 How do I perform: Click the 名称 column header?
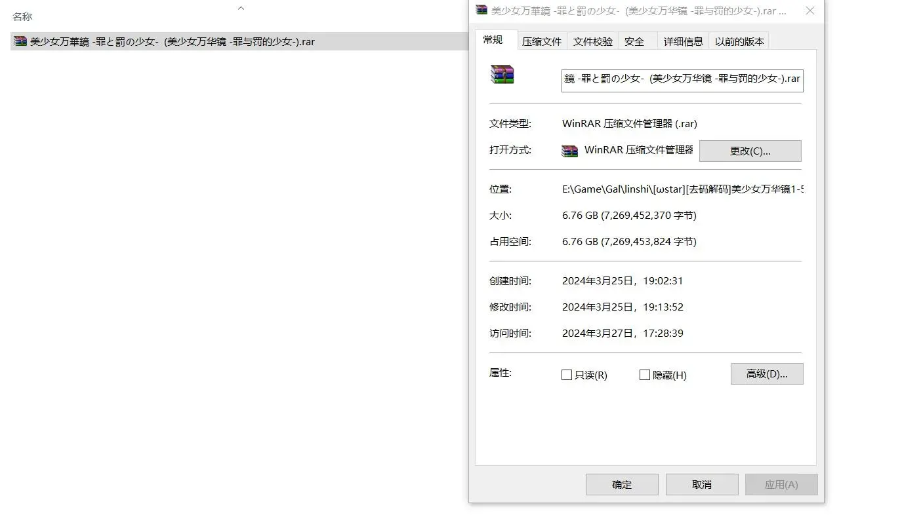22,16
